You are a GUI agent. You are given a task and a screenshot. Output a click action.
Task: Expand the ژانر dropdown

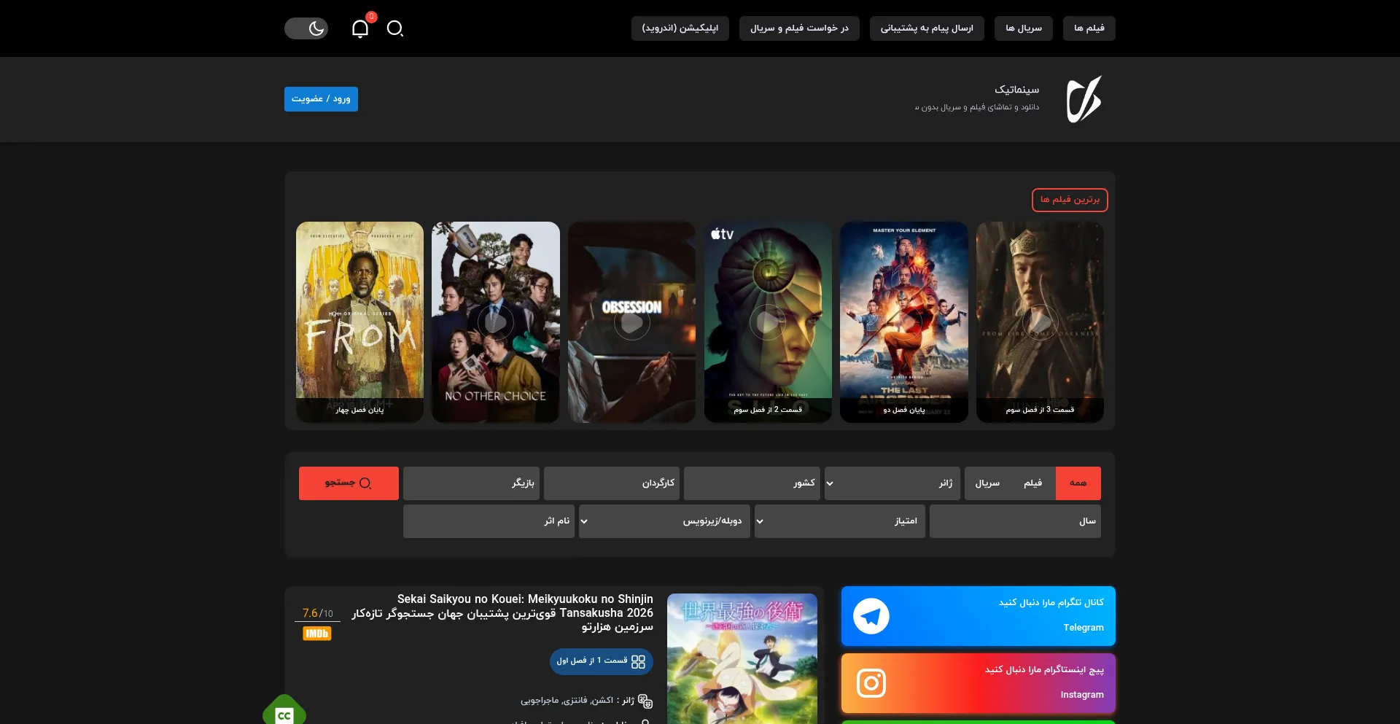coord(892,483)
